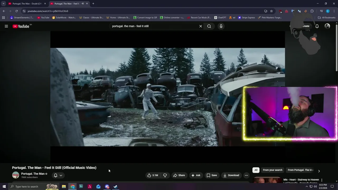Image resolution: width=338 pixels, height=190 pixels.
Task: Clear the search box with the X icon
Action: coord(201,26)
